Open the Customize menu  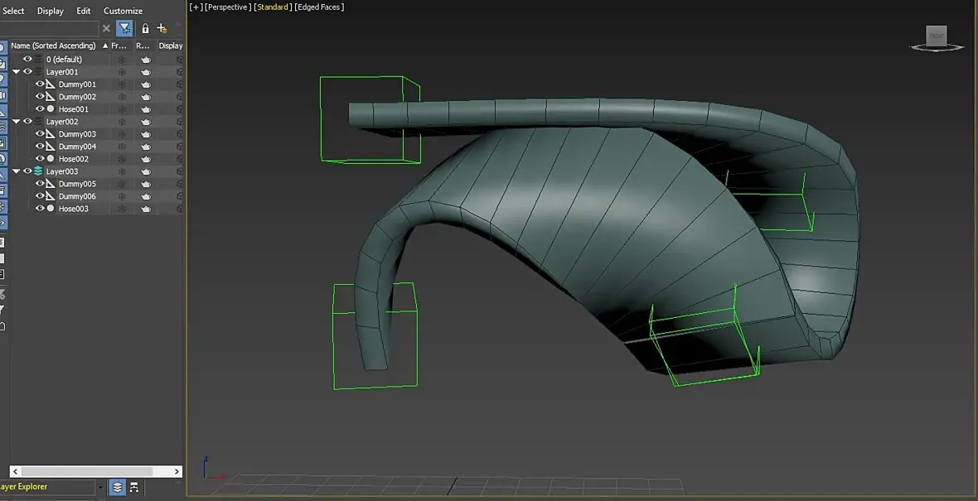click(123, 11)
